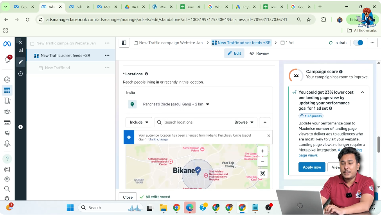This screenshot has height=215, width=381.
Task: Open options for New Traffic ad row
Action: pos(107,68)
